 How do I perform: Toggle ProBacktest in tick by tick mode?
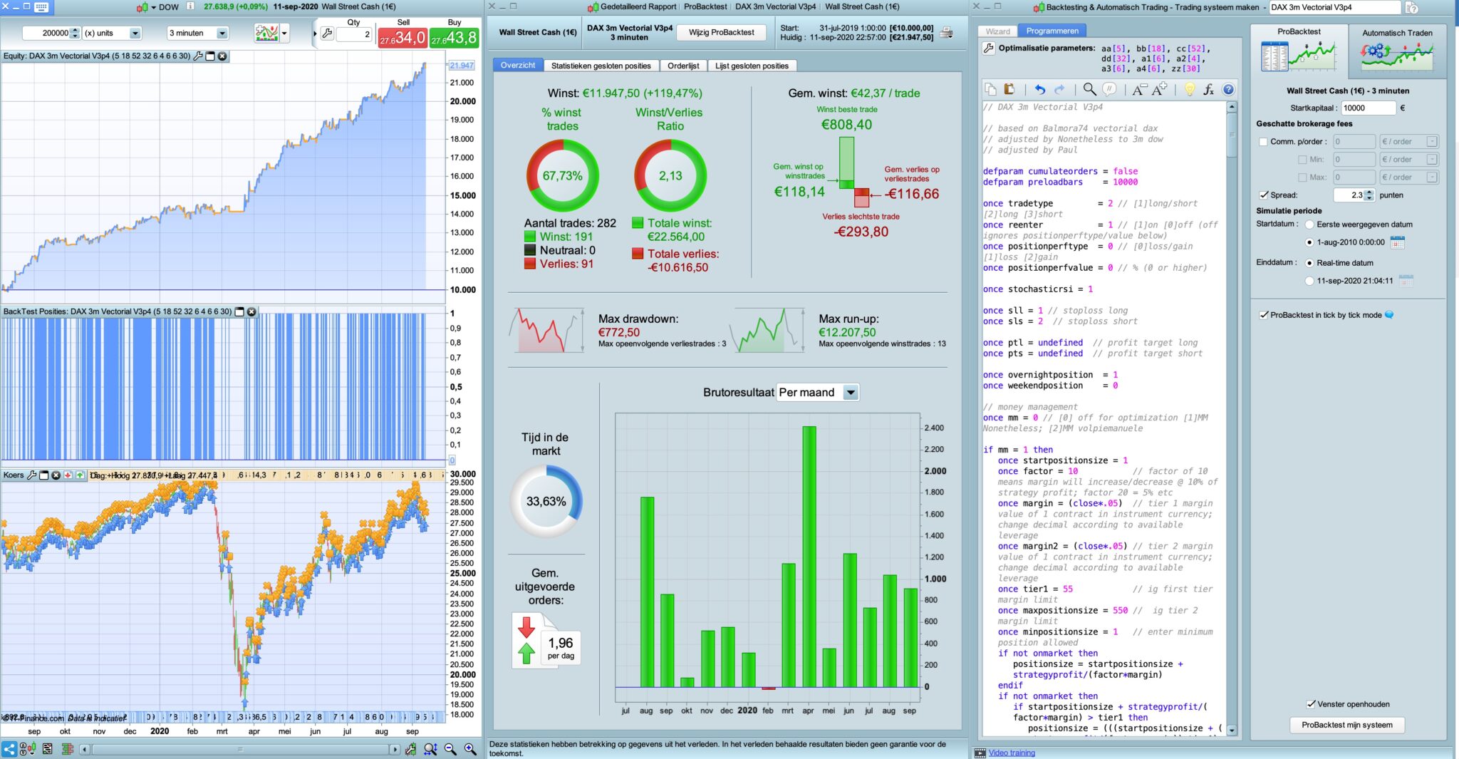(x=1264, y=315)
